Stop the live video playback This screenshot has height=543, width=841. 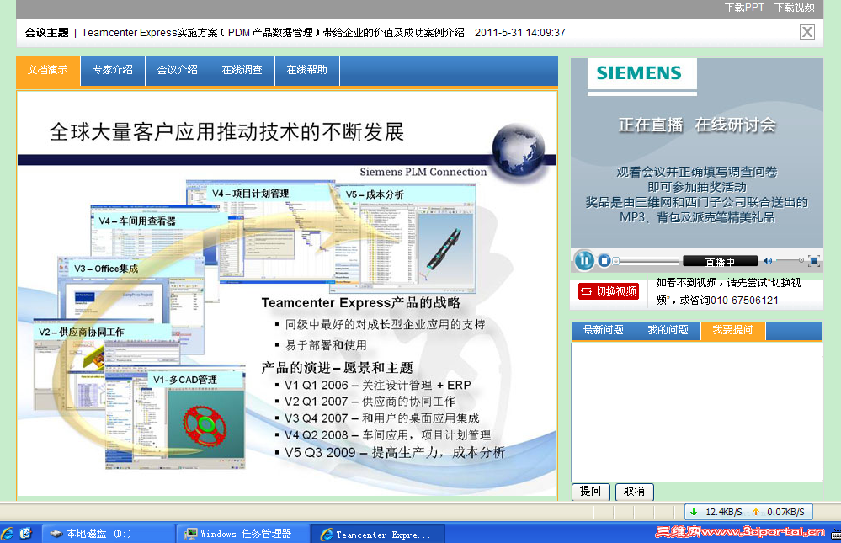(x=604, y=261)
